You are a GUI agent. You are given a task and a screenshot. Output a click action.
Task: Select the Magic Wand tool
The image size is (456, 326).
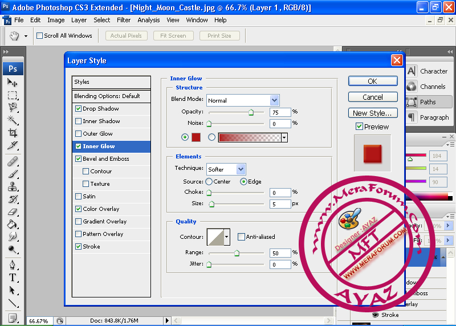click(12, 120)
